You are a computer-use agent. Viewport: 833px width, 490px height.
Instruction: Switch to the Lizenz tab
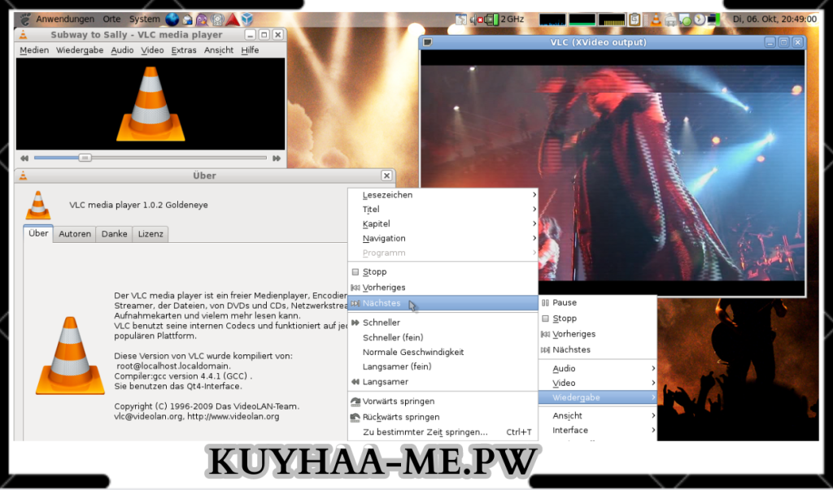[x=150, y=234]
